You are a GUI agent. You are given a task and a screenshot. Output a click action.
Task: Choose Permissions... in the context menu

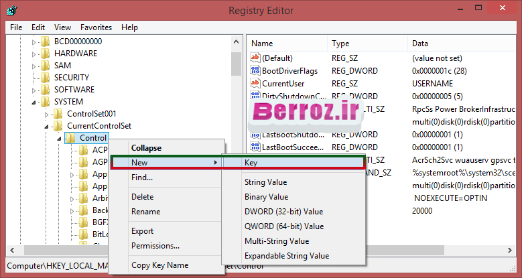coord(155,246)
